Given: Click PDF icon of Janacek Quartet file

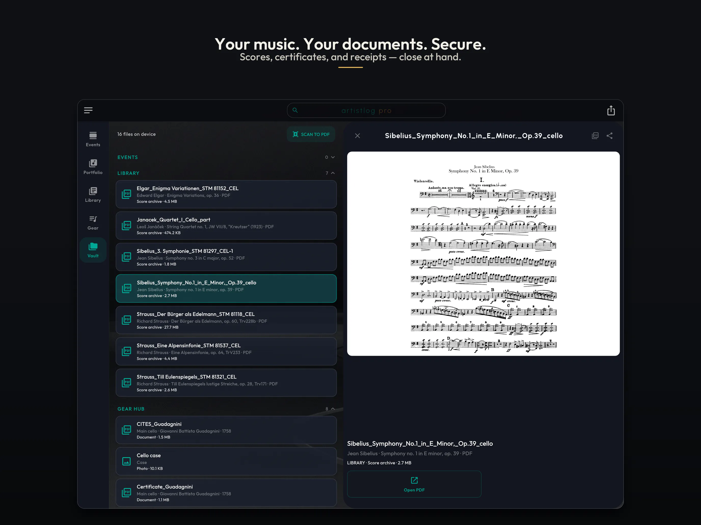Looking at the screenshot, I should pos(126,225).
